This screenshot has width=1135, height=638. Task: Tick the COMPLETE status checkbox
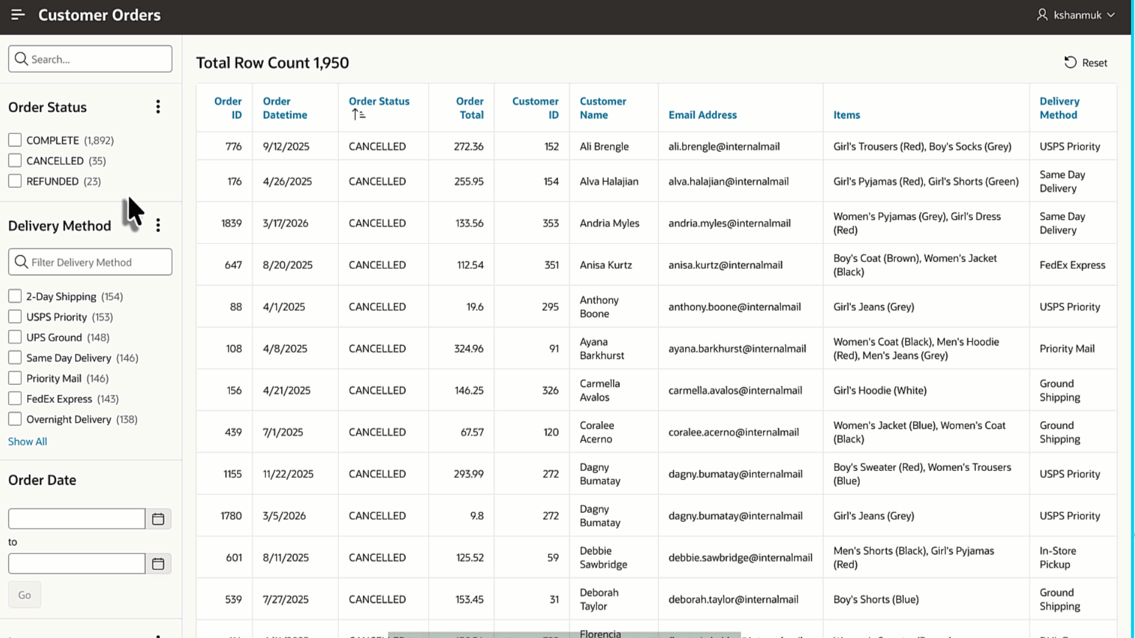[15, 140]
